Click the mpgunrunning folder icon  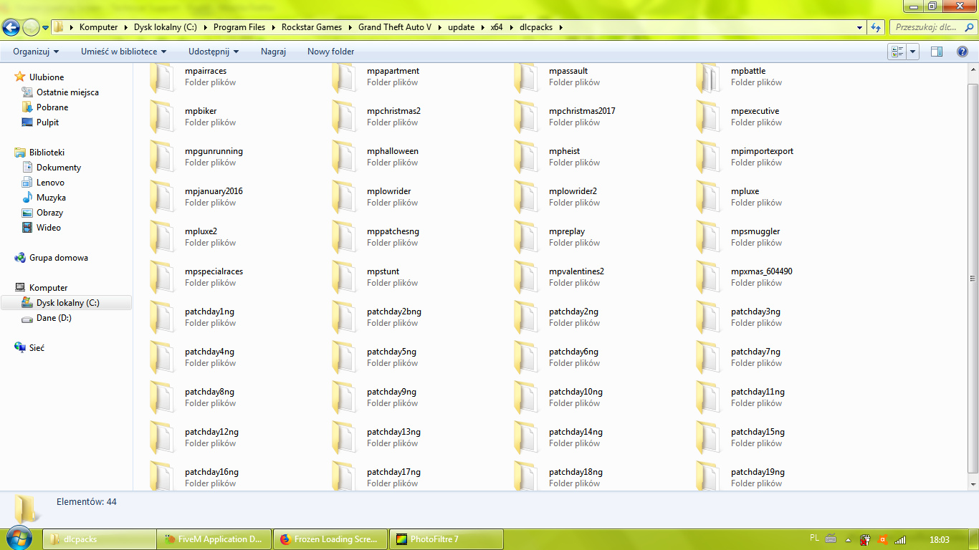163,157
